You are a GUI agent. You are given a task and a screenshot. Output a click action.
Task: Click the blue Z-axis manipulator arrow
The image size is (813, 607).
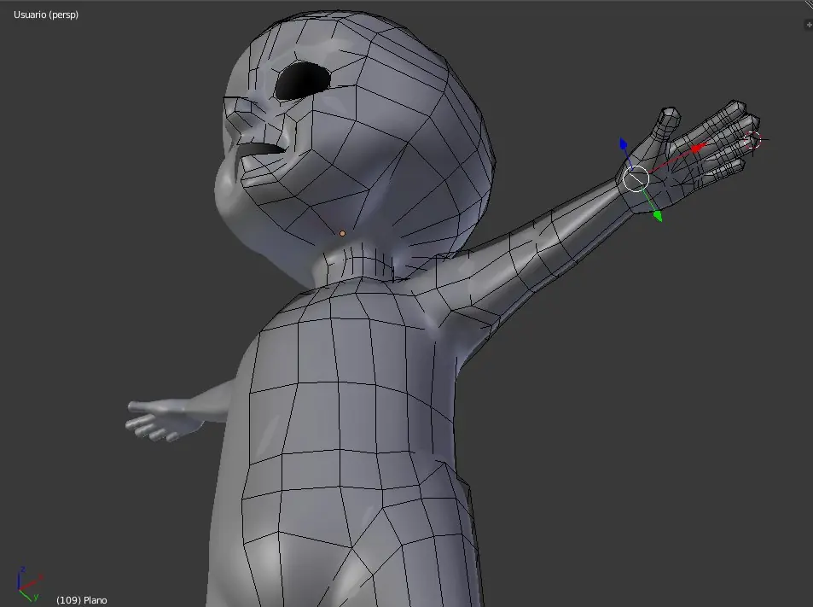pyautogui.click(x=623, y=145)
